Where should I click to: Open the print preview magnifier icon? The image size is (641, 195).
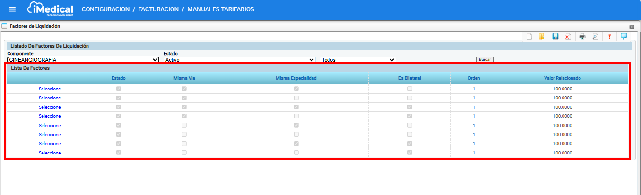click(x=595, y=36)
